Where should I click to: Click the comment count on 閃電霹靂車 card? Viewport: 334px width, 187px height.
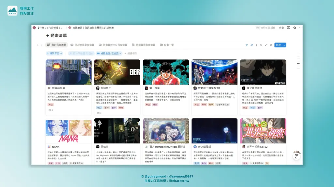pos(51,110)
